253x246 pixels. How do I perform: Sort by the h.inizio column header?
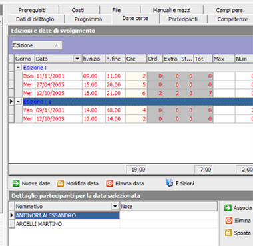pyautogui.click(x=93, y=59)
